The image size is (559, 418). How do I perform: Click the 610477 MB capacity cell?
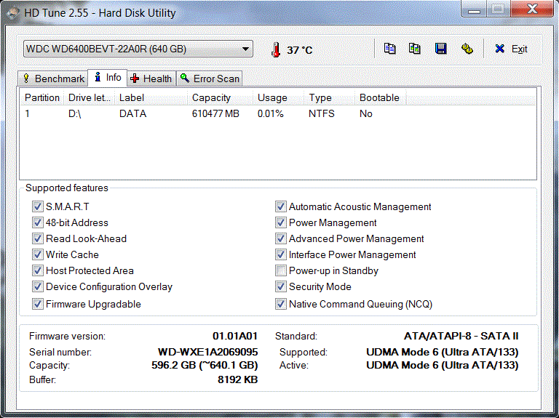point(215,113)
